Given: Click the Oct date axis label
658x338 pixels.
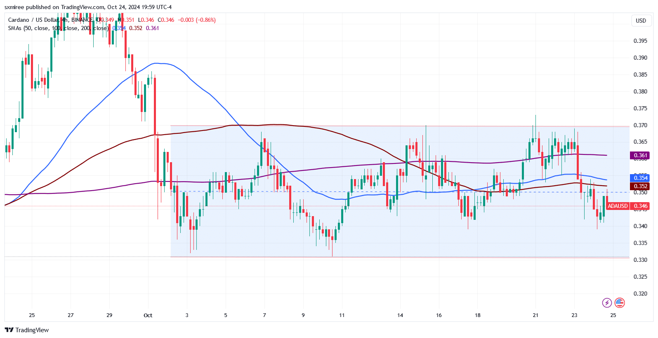Looking at the screenshot, I should pyautogui.click(x=148, y=315).
